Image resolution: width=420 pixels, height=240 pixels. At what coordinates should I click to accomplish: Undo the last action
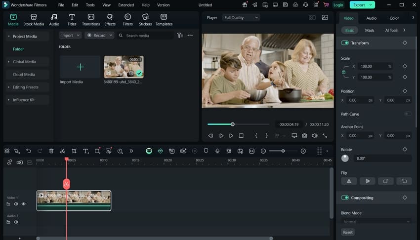(28, 151)
